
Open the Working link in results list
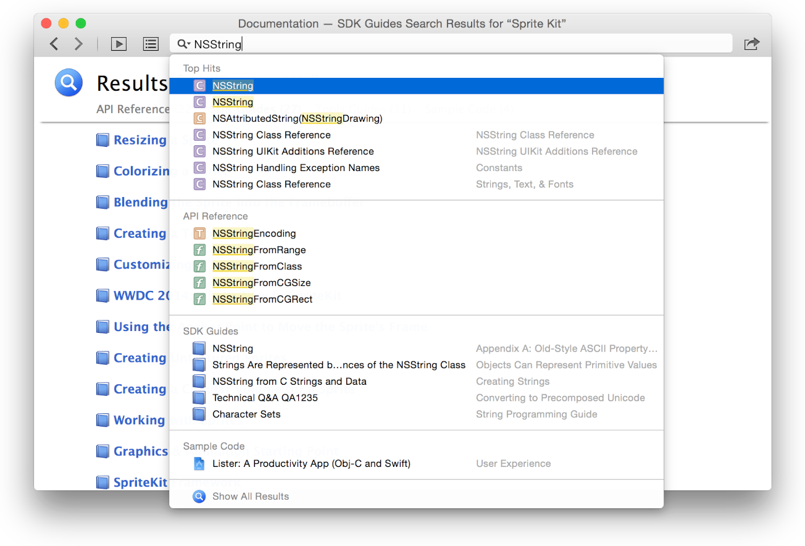[139, 420]
